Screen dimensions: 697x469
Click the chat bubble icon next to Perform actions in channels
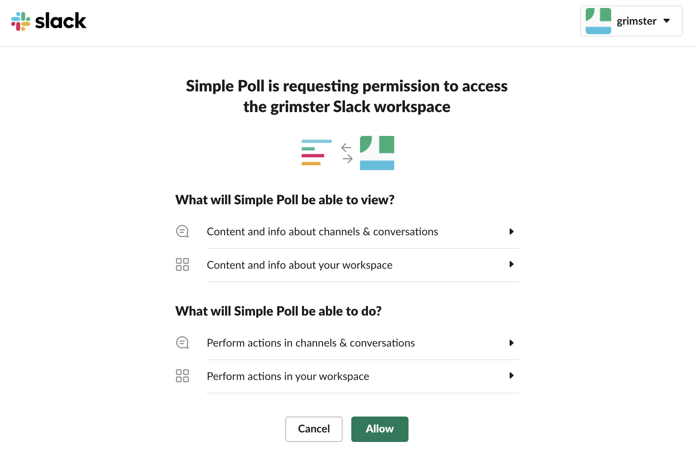[x=182, y=343]
